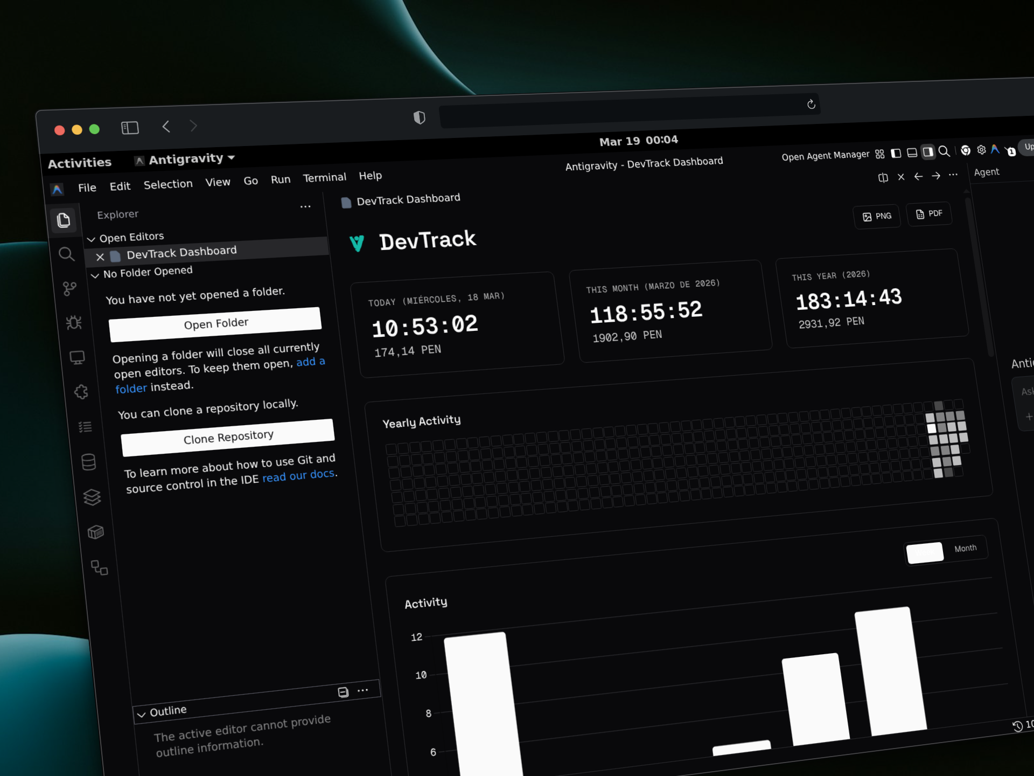This screenshot has width=1034, height=776.
Task: Open the Extensions icon in the sidebar
Action: [81, 392]
